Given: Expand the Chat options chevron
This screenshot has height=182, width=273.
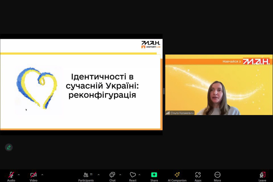Looking at the screenshot, I should click(120, 175).
